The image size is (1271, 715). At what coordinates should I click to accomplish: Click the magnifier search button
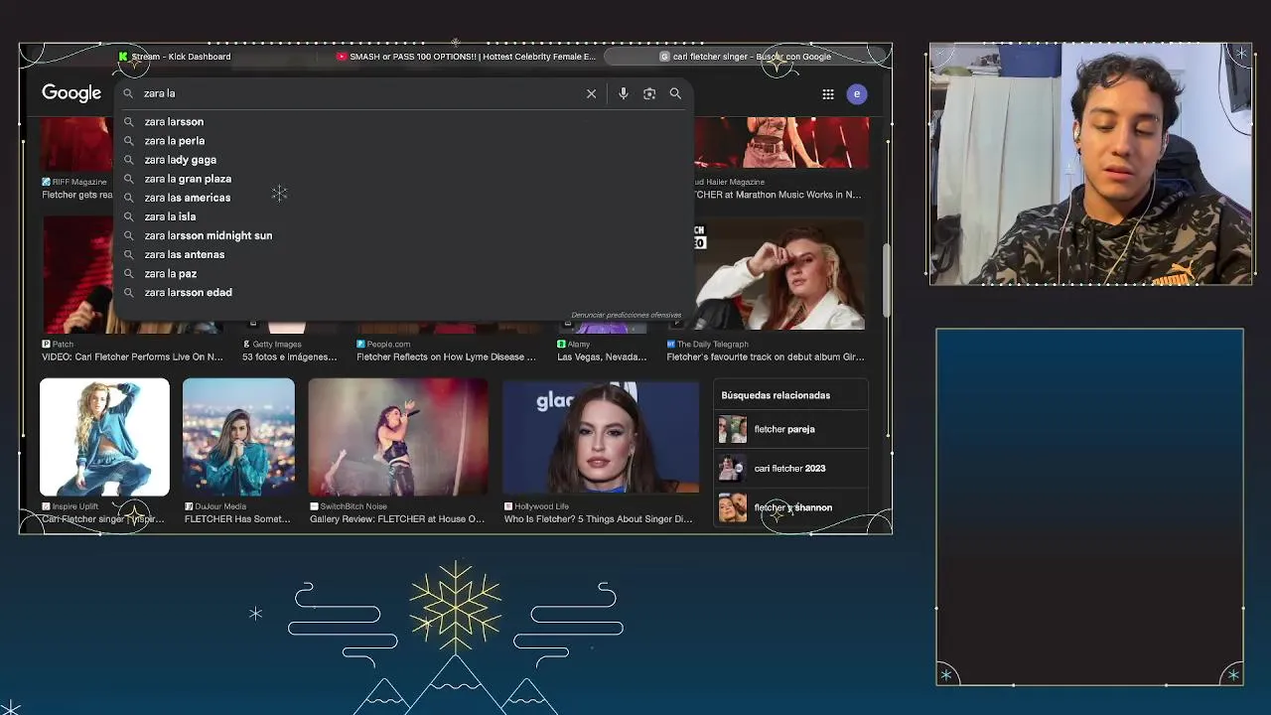click(675, 93)
